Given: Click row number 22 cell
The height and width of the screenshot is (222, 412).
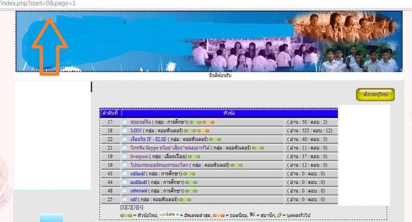Looking at the screenshot, I should (x=110, y=139).
